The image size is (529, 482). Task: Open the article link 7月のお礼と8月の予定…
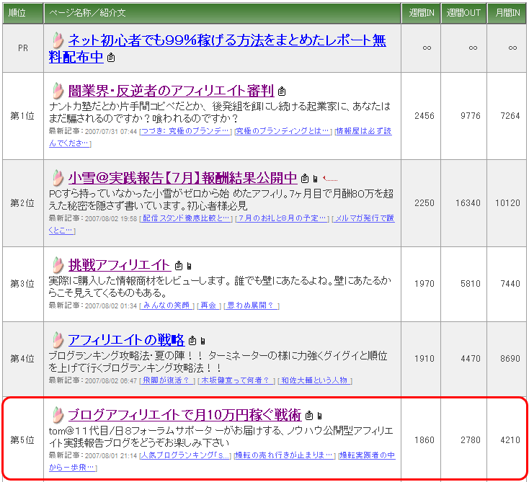tap(282, 218)
